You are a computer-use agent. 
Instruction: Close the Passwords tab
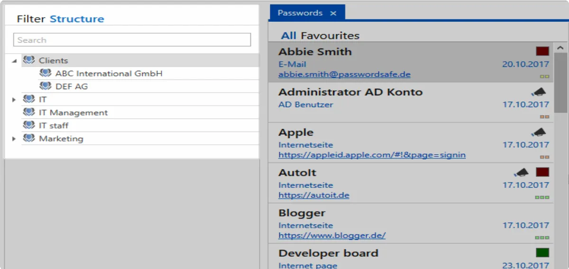(333, 13)
